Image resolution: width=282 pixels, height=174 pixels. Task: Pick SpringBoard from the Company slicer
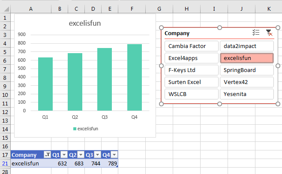click(246, 70)
